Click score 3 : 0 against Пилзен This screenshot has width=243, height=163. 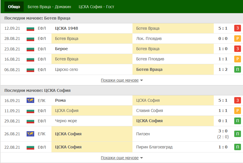pyautogui.click(x=223, y=131)
